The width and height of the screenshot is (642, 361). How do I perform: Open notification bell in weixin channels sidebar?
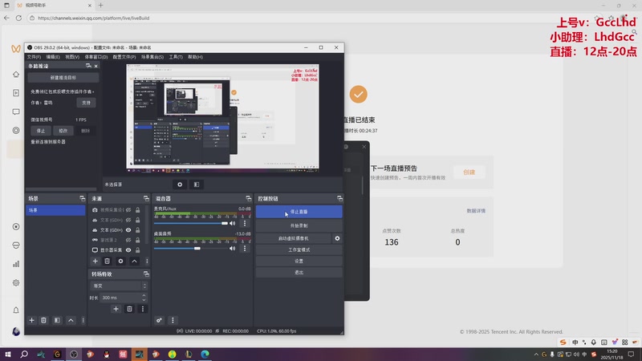pyautogui.click(x=16, y=310)
